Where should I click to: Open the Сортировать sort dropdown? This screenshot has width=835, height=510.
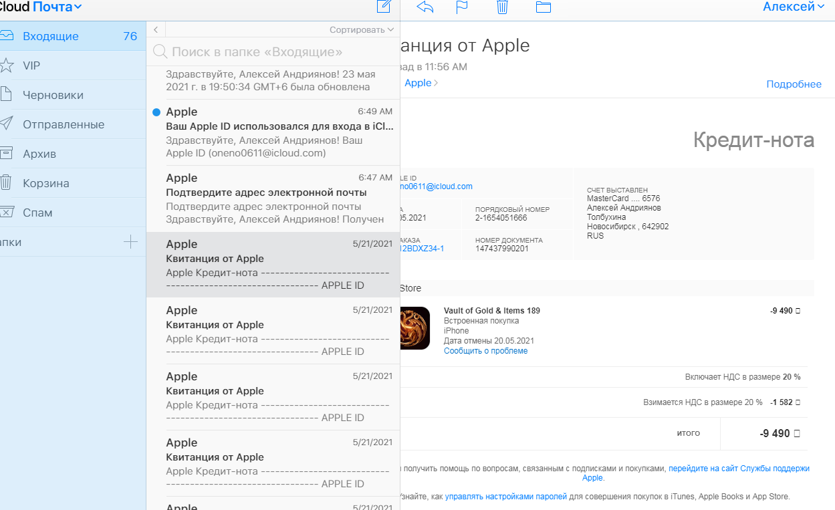pos(362,30)
